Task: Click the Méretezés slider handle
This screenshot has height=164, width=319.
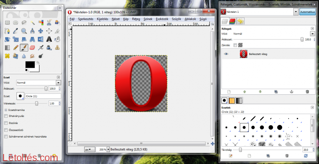Action: pyautogui.click(x=37, y=103)
